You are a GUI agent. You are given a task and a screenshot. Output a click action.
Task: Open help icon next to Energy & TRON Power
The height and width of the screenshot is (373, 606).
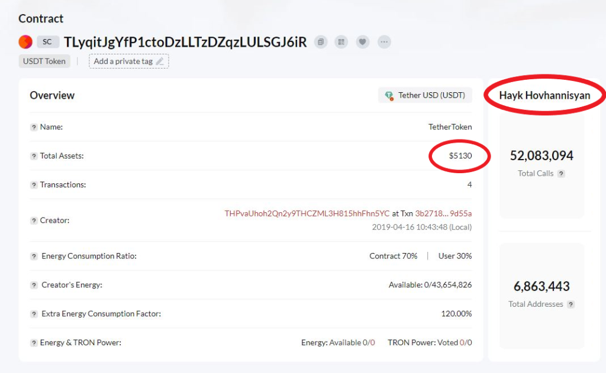pyautogui.click(x=34, y=343)
